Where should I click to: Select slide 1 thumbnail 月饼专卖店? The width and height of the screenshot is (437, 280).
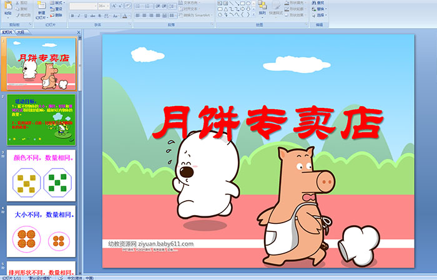pyautogui.click(x=41, y=64)
